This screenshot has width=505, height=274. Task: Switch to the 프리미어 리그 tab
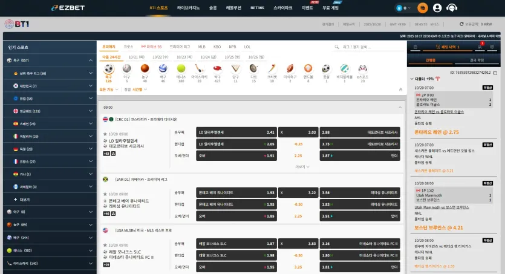pos(180,47)
